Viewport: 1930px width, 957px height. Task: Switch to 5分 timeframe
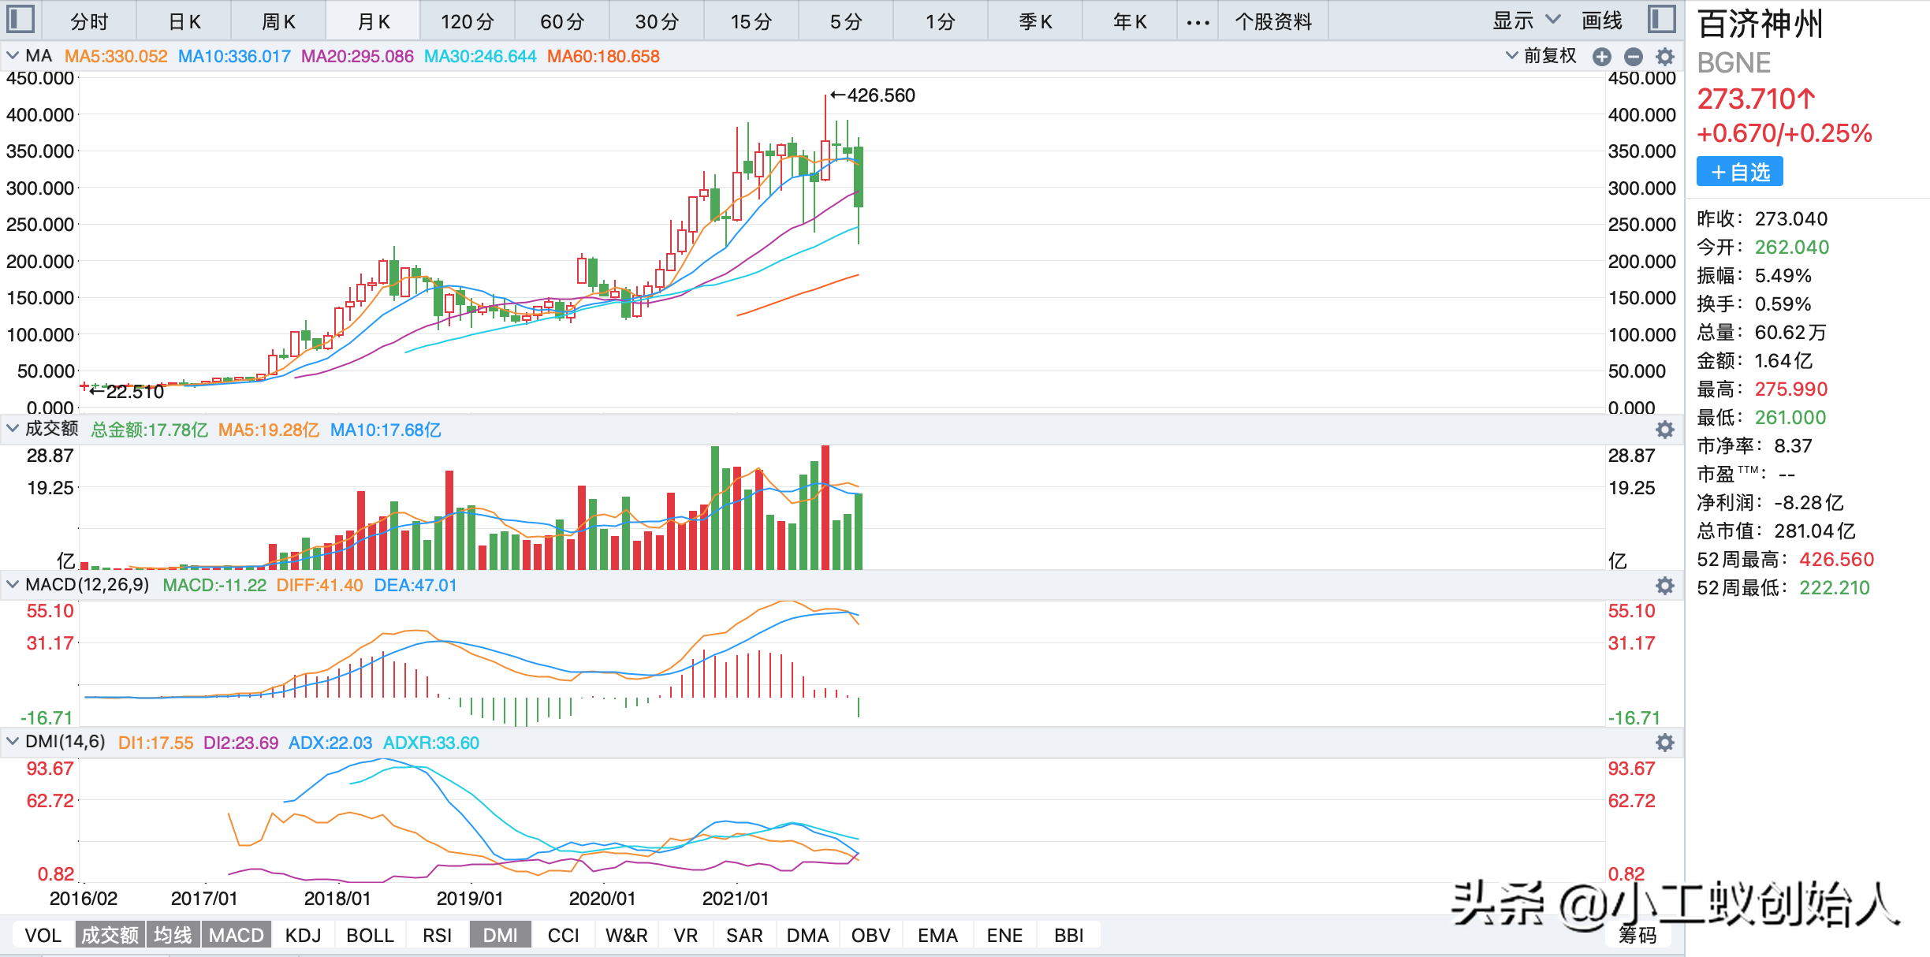[x=846, y=22]
